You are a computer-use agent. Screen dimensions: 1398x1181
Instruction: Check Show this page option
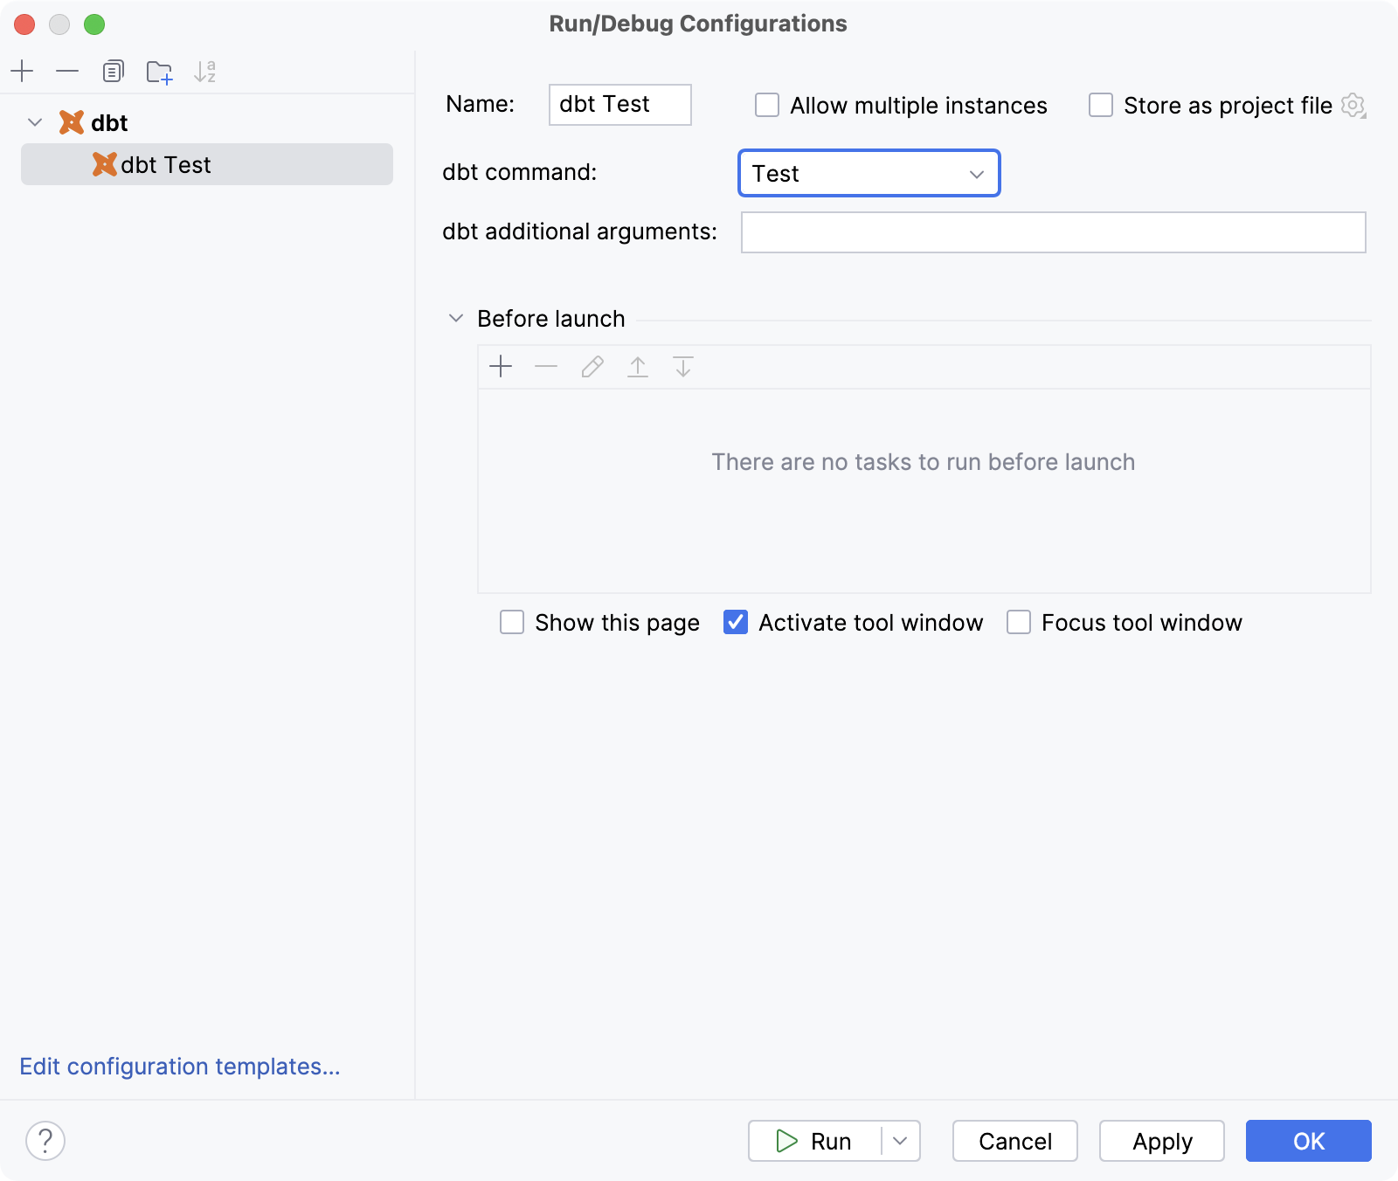[512, 622]
